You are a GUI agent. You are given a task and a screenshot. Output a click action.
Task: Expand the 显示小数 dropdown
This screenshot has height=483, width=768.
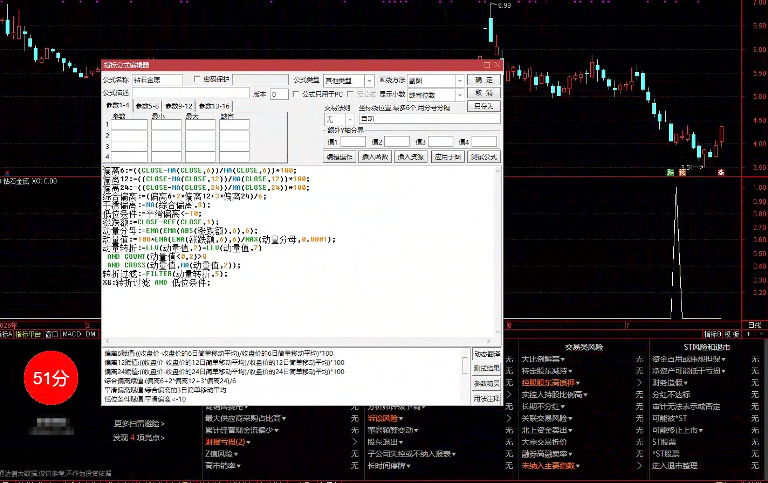pos(460,95)
